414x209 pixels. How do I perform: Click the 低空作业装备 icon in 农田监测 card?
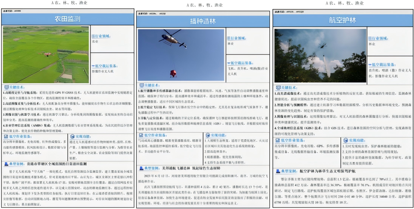coord(6,137)
